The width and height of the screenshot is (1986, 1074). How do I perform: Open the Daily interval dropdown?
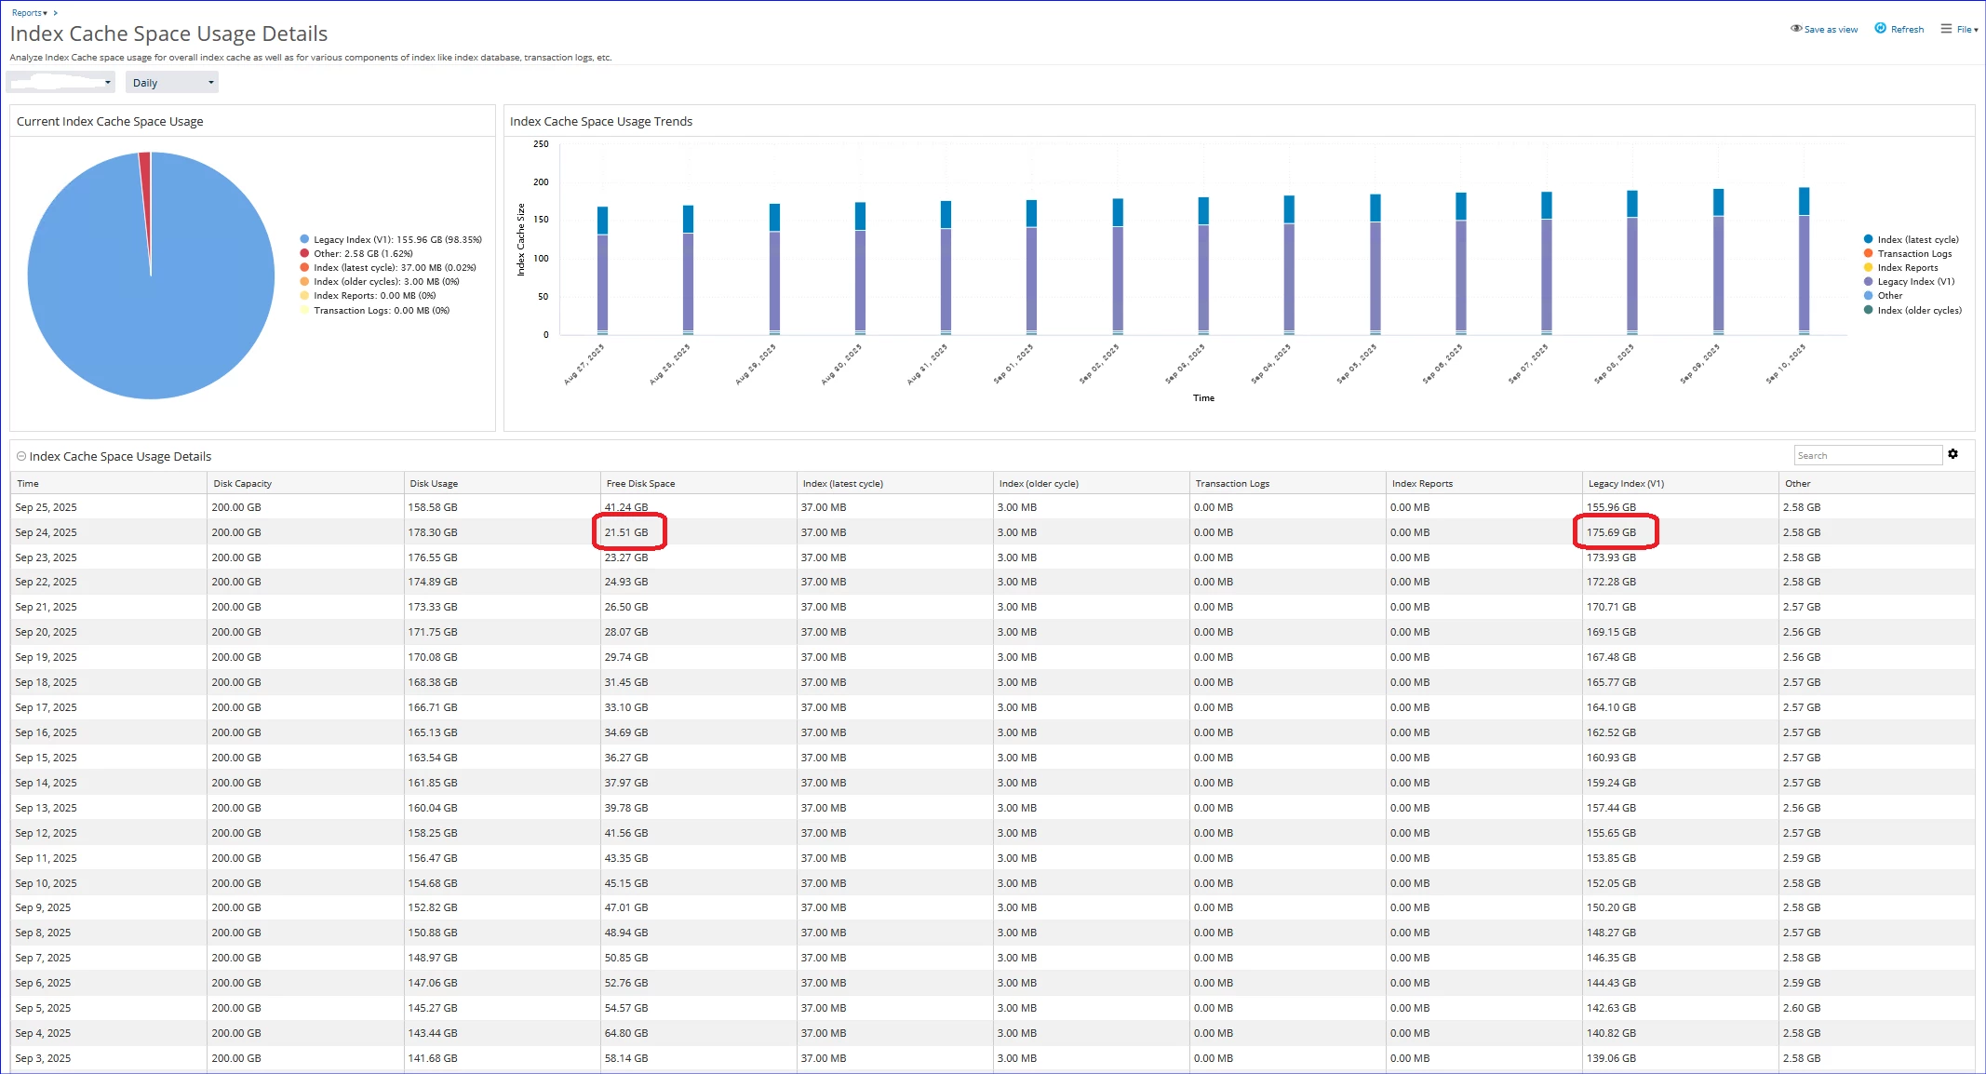click(x=171, y=83)
